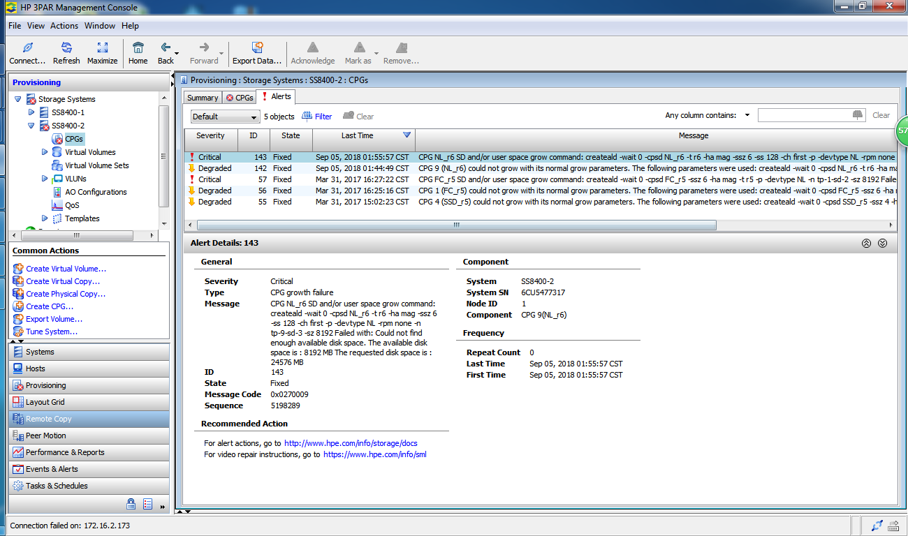Open the Filter link above alerts table
Image resolution: width=908 pixels, height=536 pixels.
click(317, 117)
